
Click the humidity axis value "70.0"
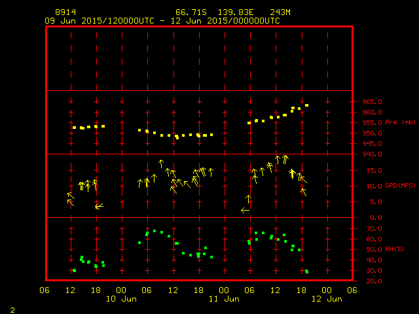[x=374, y=229]
